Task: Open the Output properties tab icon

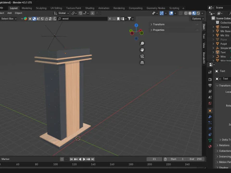Action: [210, 86]
